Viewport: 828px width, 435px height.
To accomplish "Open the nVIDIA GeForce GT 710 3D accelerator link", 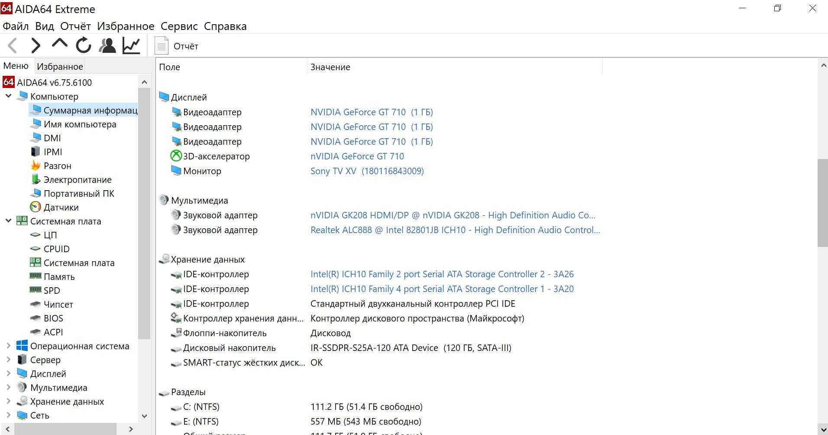I will point(357,156).
